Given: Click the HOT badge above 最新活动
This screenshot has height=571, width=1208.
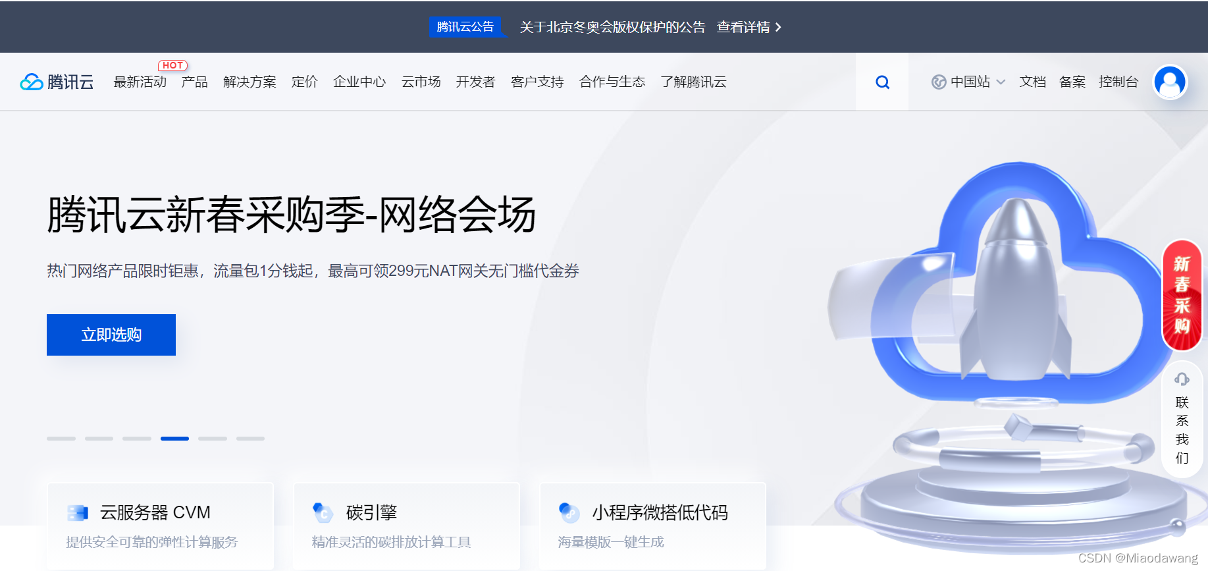Looking at the screenshot, I should point(172,65).
